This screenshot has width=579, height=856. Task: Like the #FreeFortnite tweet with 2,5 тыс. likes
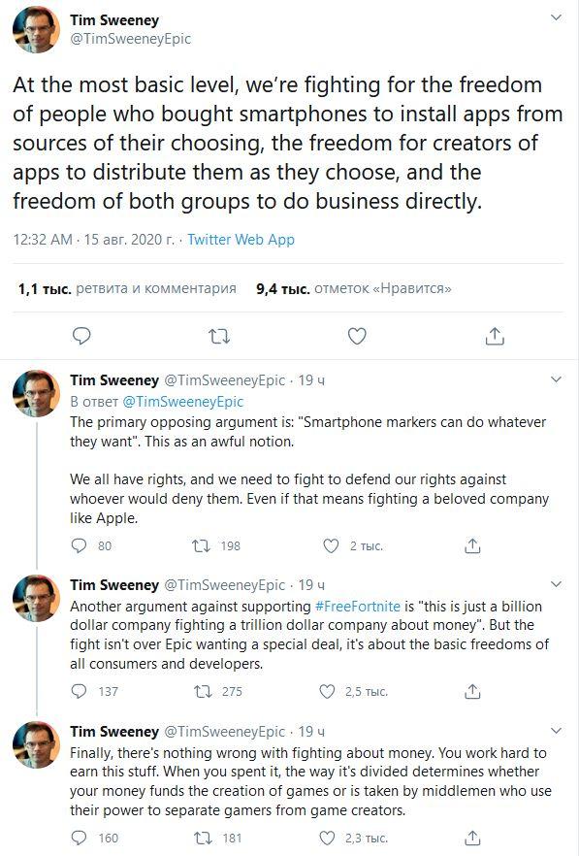click(x=327, y=692)
